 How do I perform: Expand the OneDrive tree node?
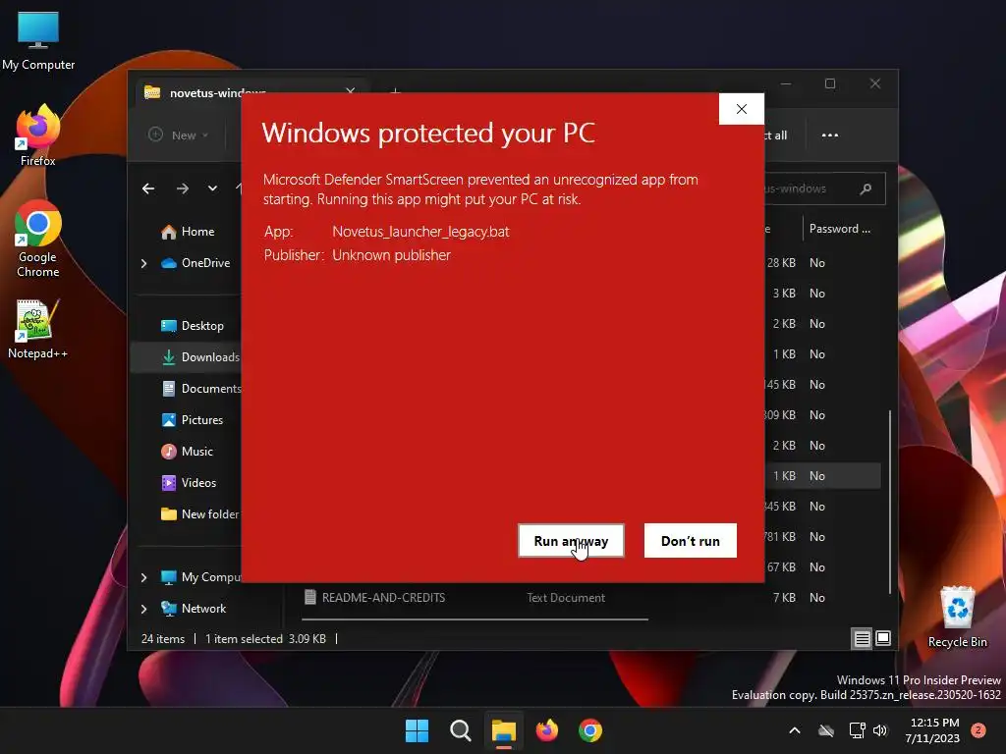(x=143, y=263)
